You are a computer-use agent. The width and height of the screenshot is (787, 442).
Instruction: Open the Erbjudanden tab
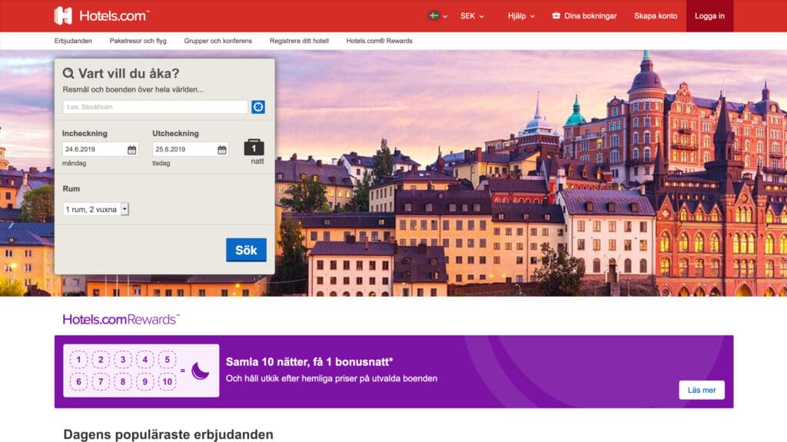click(73, 41)
